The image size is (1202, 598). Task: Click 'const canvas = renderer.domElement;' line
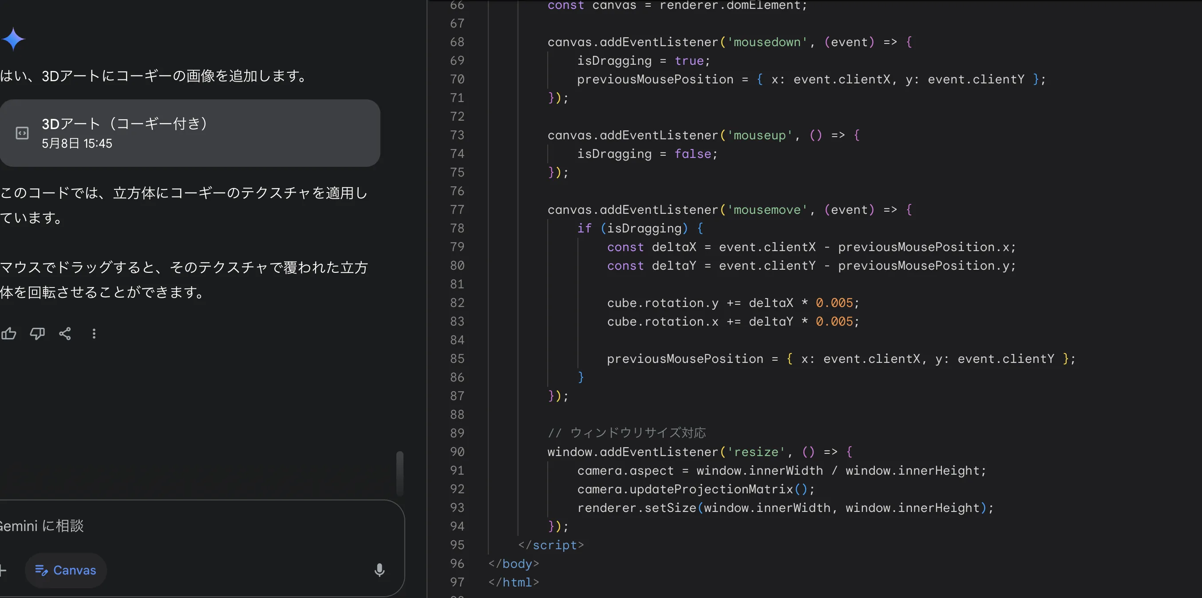point(677,5)
